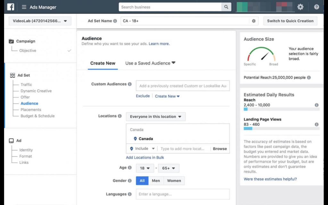Click the Ads Manager title
Viewport: 328px width, 205px height.
click(43, 7)
